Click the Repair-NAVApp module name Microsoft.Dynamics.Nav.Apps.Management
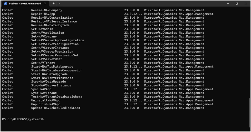 point(179,14)
